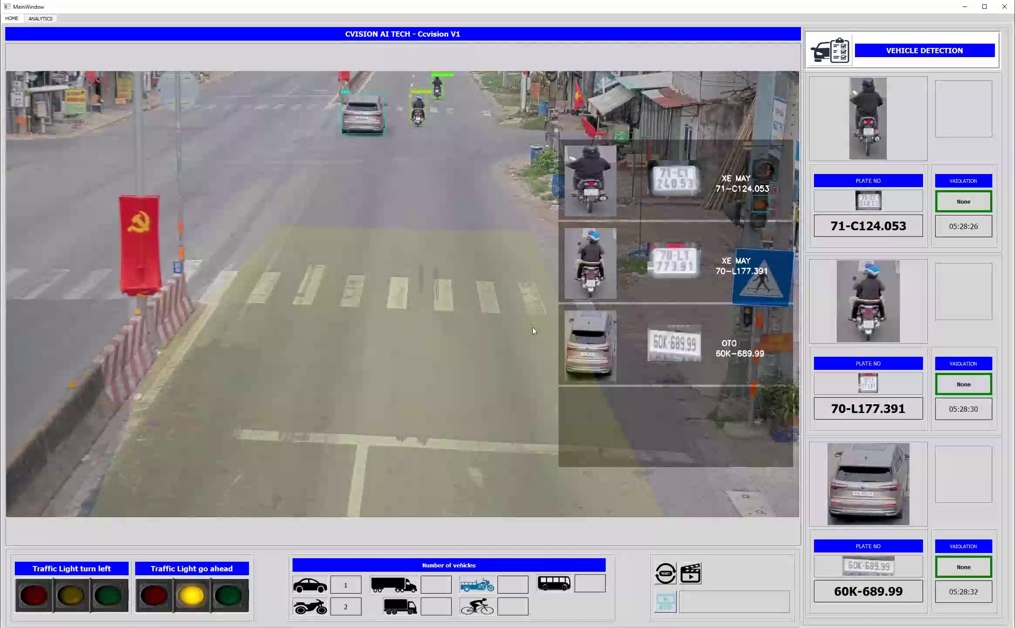Click lit yellow go-ahead light
Image resolution: width=1015 pixels, height=628 pixels.
191,596
